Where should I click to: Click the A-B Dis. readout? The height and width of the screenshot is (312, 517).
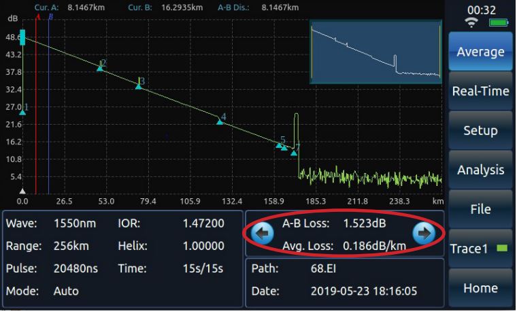pos(258,7)
